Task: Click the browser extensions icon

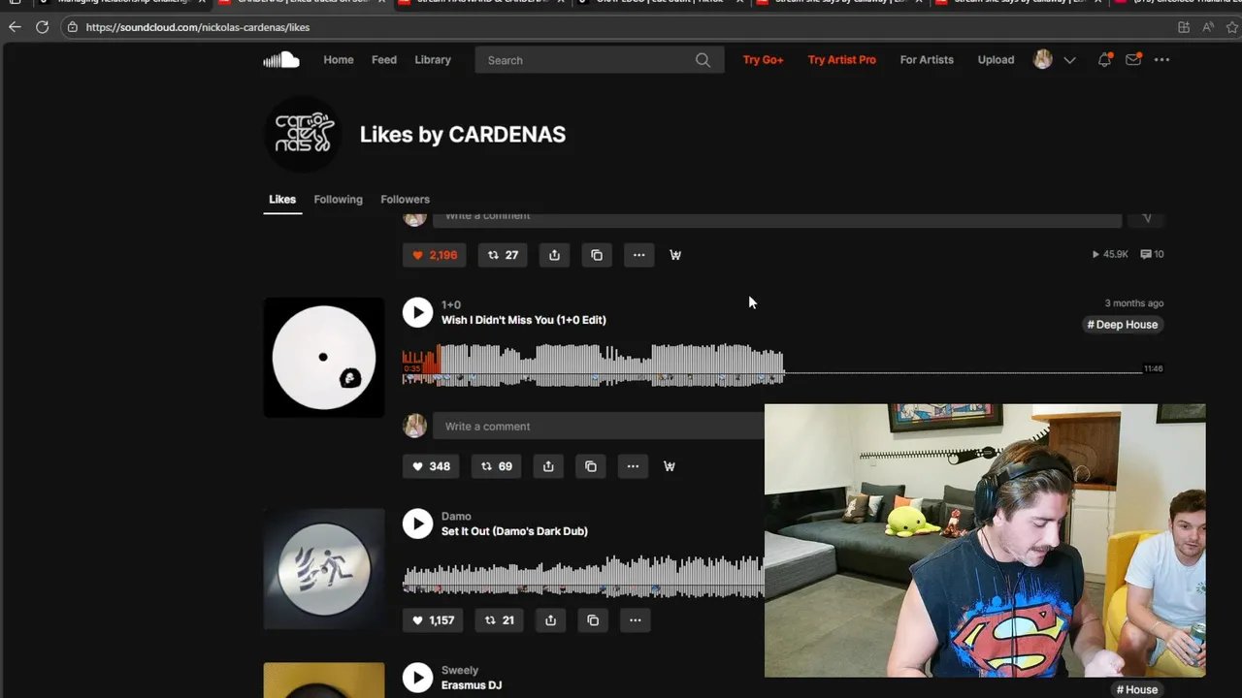Action: click(x=1184, y=27)
